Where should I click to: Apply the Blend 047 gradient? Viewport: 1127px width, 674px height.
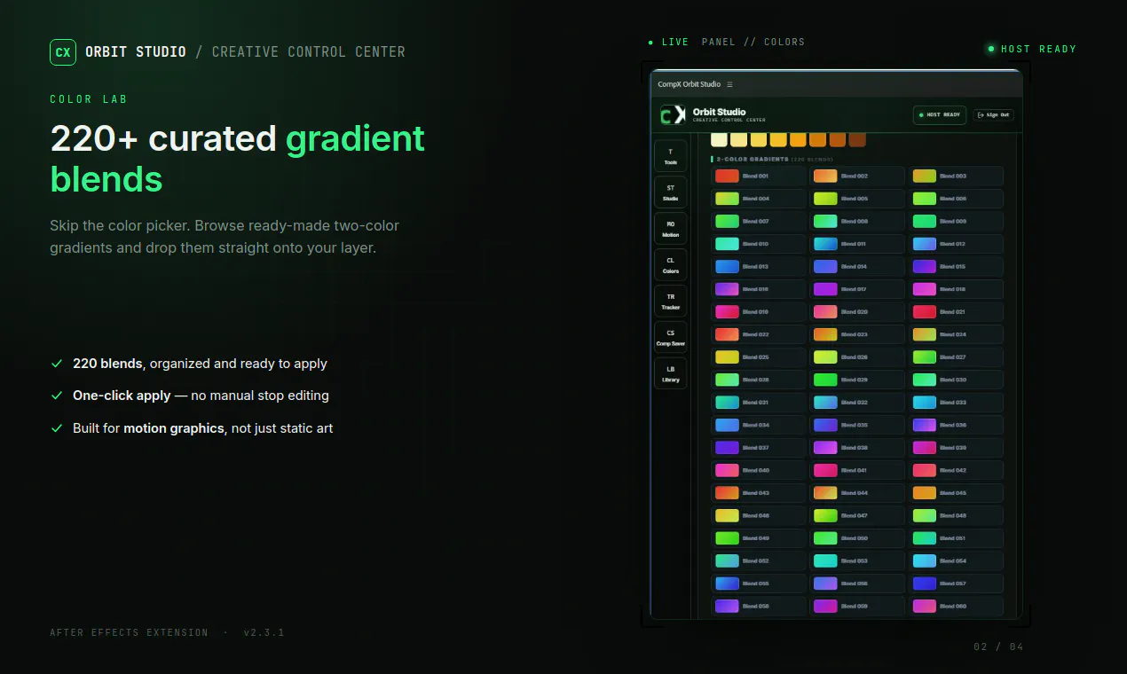pos(857,515)
